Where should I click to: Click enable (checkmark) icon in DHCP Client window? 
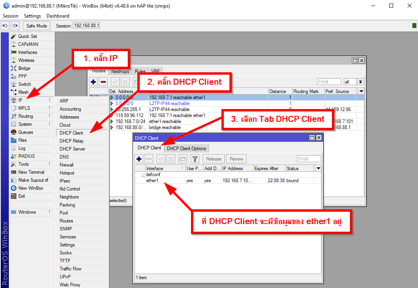(x=161, y=159)
